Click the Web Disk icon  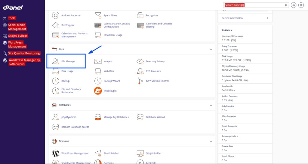pyautogui.click(x=98, y=71)
